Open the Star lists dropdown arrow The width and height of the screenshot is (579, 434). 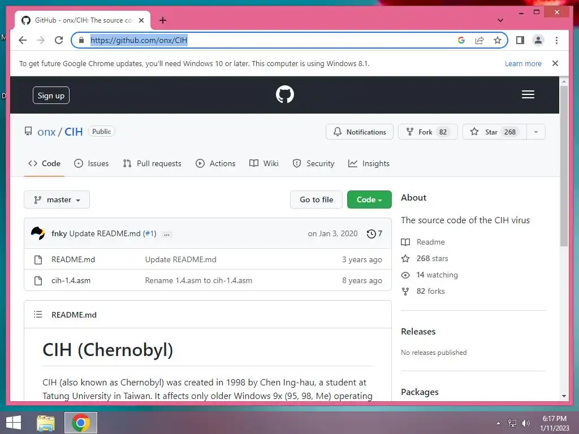pos(536,132)
